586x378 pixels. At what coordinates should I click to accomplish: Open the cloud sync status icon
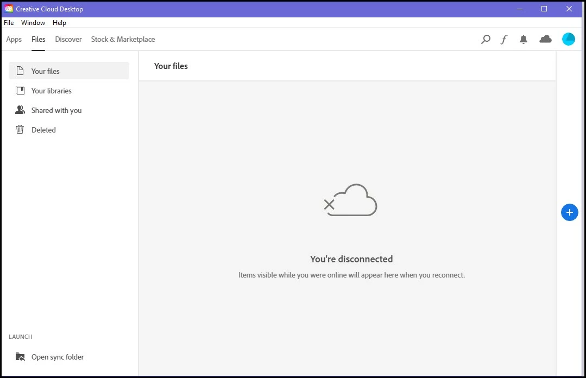pos(546,39)
